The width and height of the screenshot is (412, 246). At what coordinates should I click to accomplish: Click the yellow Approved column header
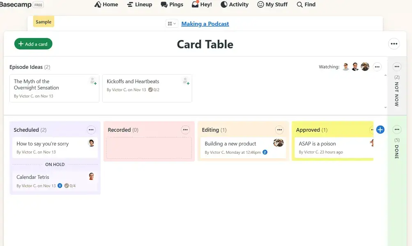click(311, 130)
